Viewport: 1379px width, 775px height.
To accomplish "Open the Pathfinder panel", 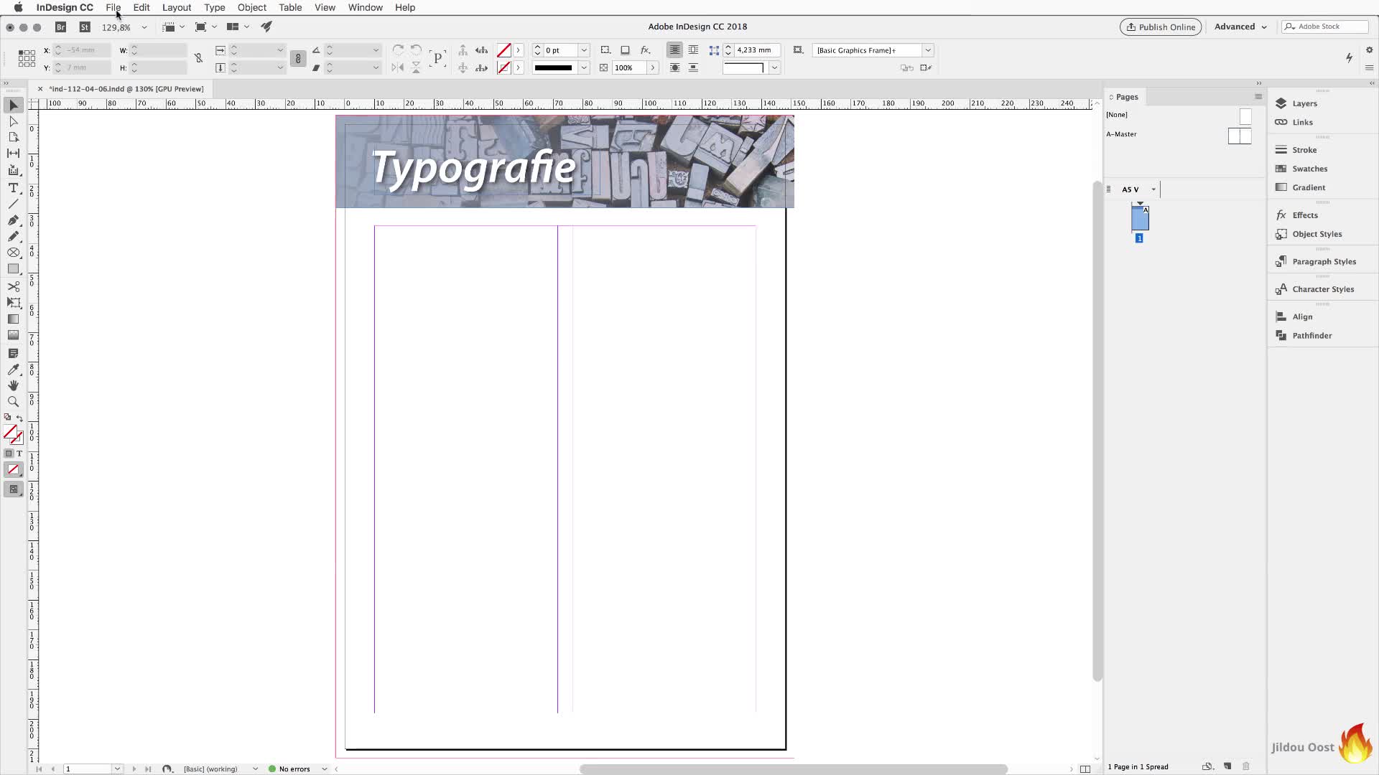I will click(1311, 335).
